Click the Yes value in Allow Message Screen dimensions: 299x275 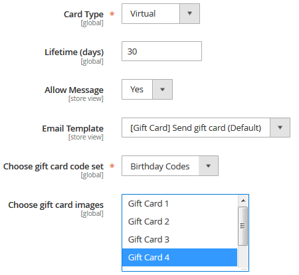[137, 90]
